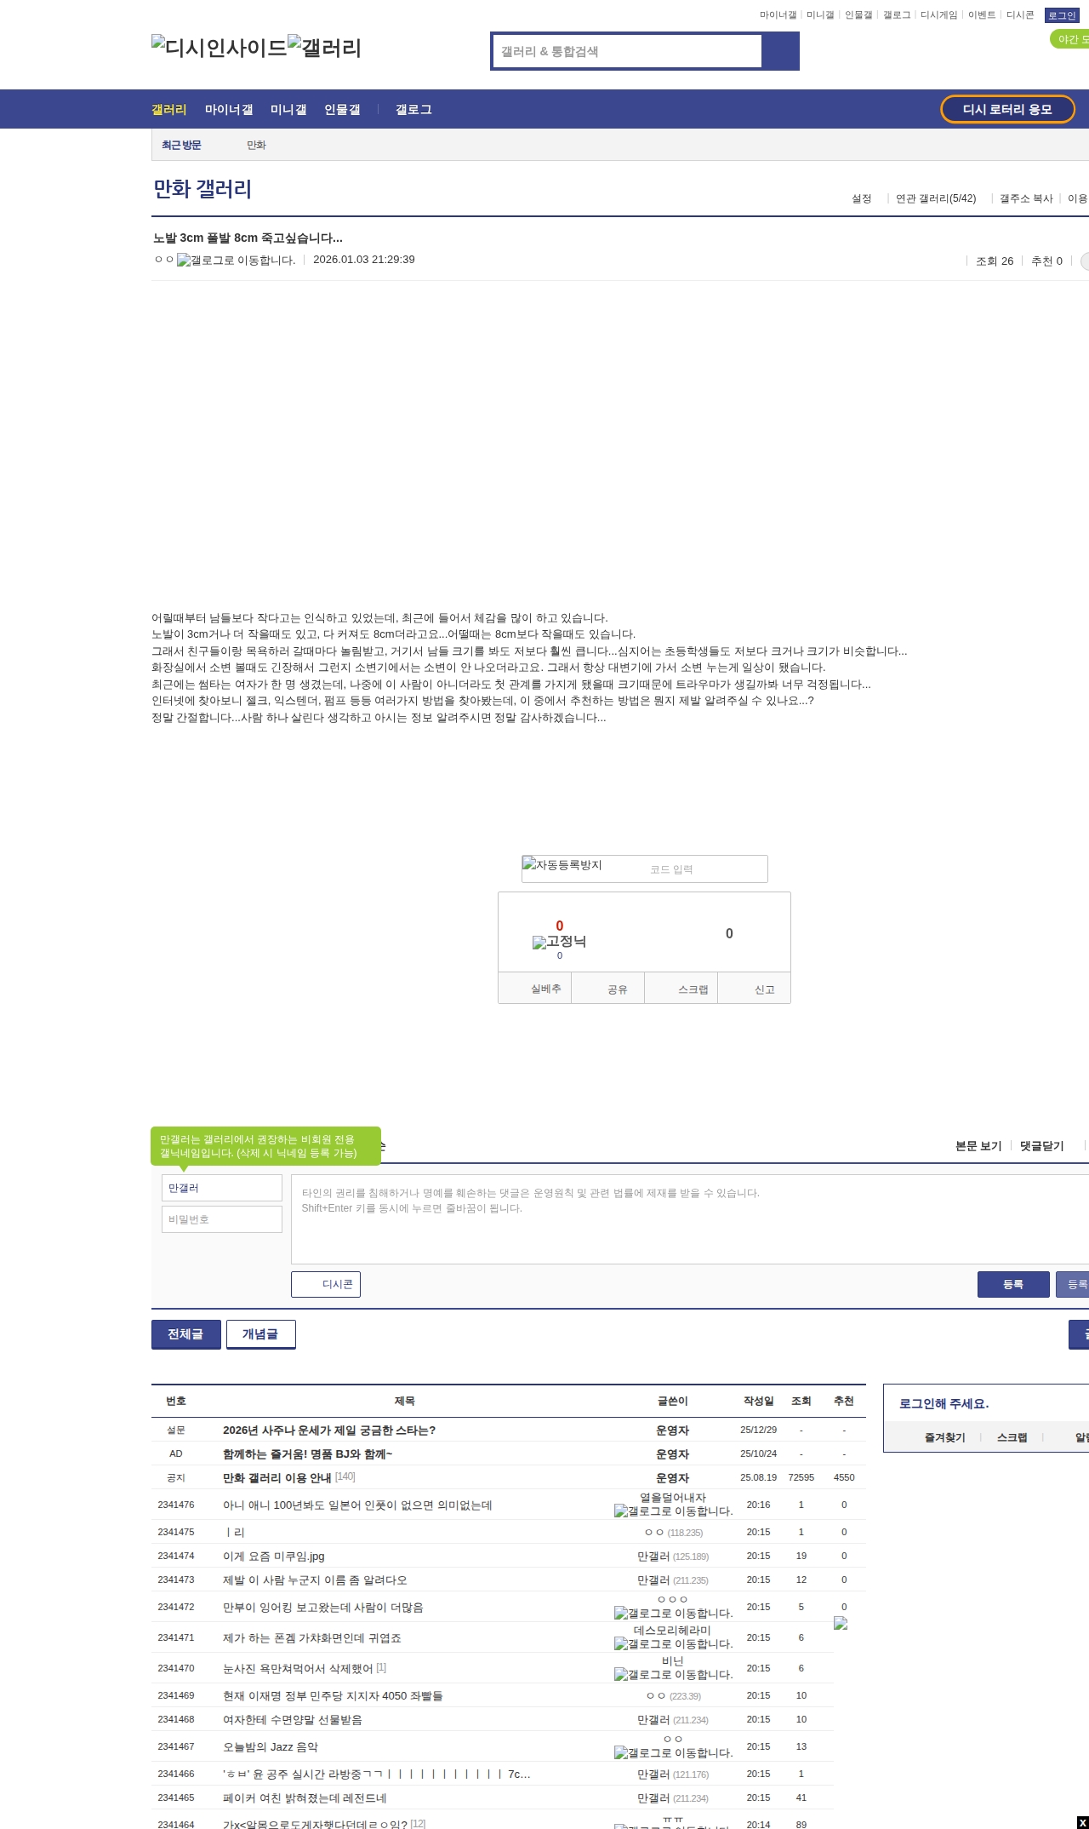Click 스크랩 in the post action bar
The image size is (1089, 1829).
coord(681,989)
